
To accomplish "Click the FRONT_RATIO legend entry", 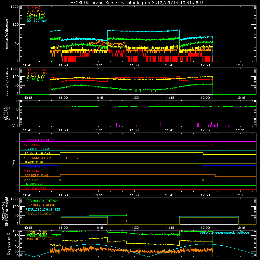I will pos(37,232).
